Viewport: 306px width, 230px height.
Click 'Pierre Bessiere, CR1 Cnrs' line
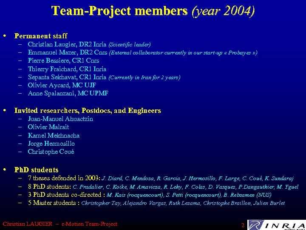[63, 60]
